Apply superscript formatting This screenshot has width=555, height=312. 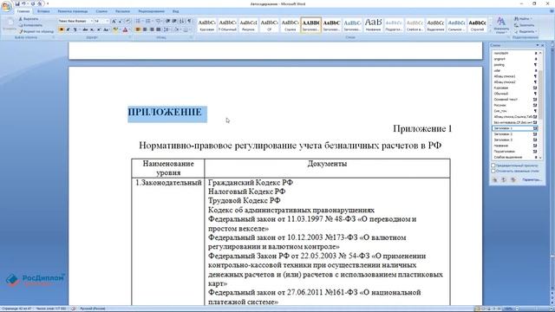[99, 29]
